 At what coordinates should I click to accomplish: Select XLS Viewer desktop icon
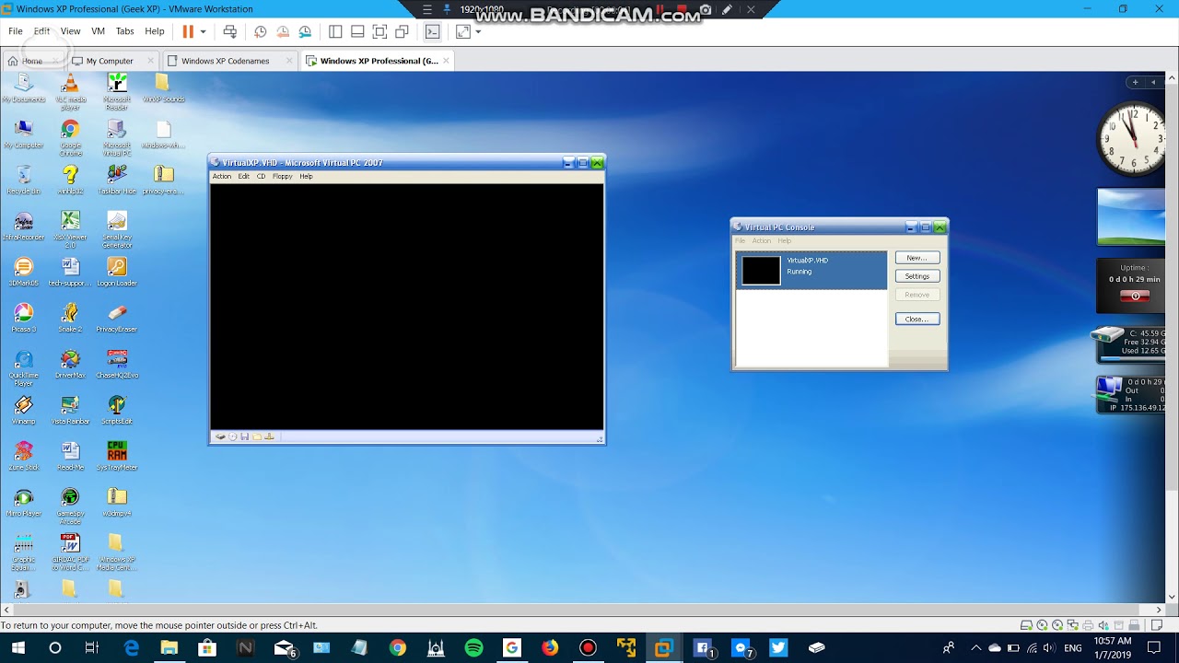[70, 229]
